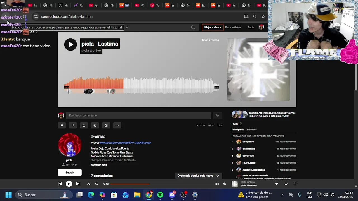Screen dimensions: 358x201
Task: Open the piola archive label on track header
Action: click(91, 51)
